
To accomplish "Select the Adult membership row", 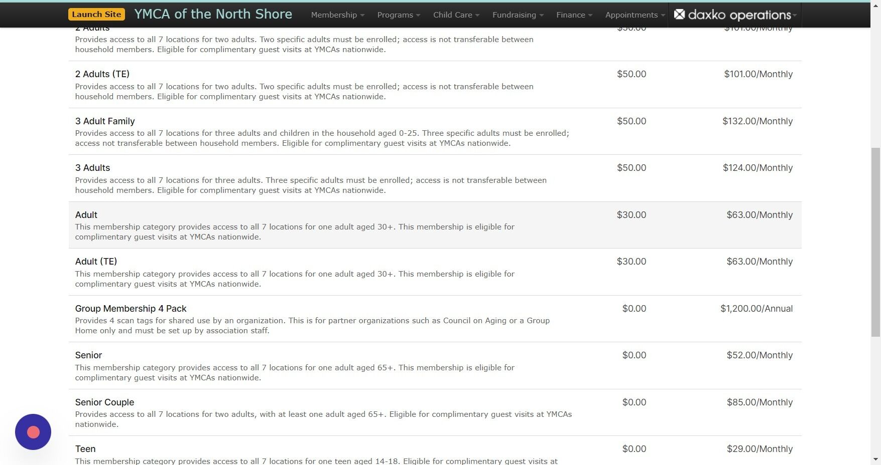I will [x=86, y=214].
